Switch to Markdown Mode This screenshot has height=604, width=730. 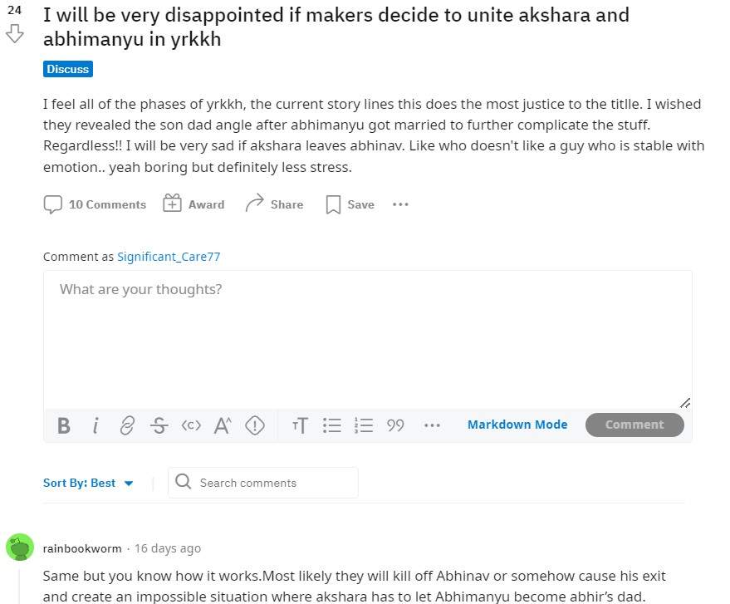[517, 425]
